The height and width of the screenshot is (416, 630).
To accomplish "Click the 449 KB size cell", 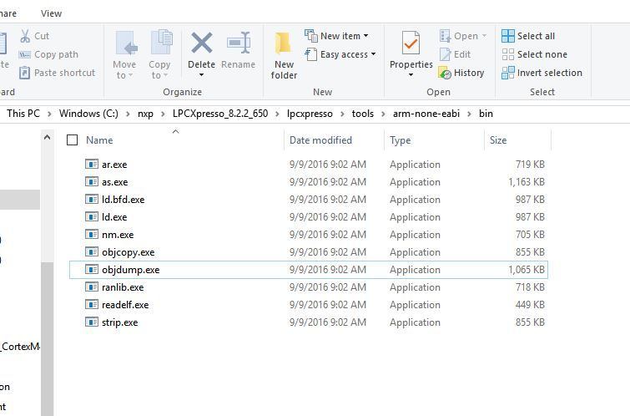I will pos(530,305).
